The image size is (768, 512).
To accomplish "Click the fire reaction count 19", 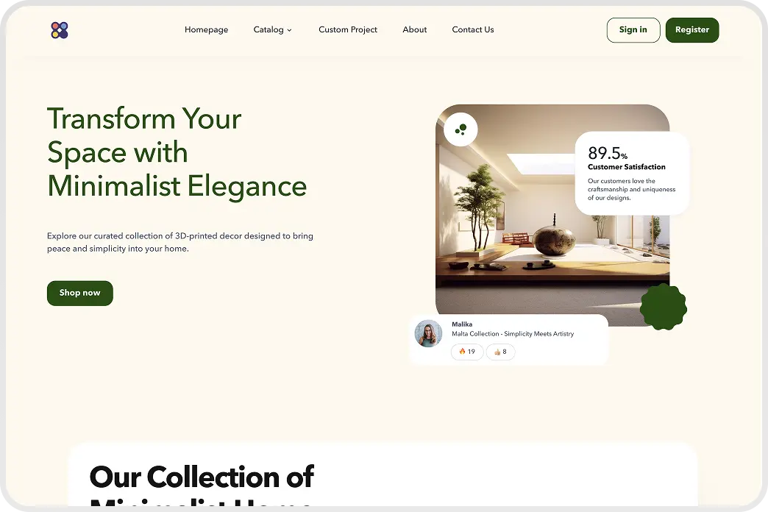I will tap(467, 352).
